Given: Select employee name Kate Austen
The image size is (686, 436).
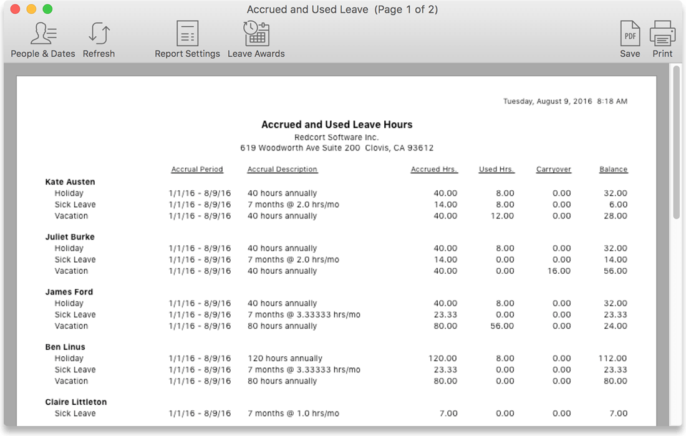Looking at the screenshot, I should pyautogui.click(x=70, y=182).
